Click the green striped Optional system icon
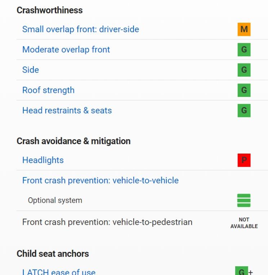 (x=244, y=200)
